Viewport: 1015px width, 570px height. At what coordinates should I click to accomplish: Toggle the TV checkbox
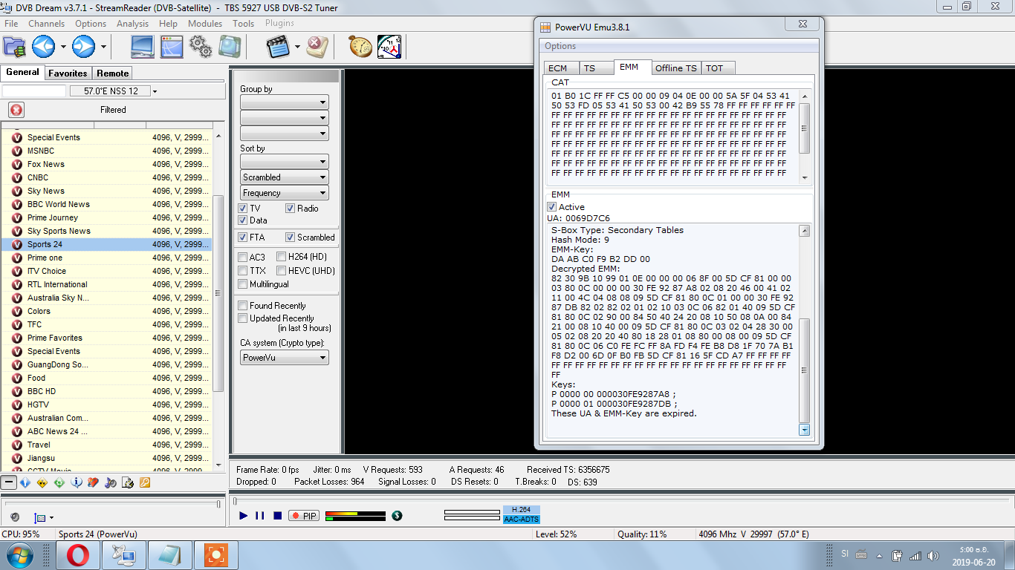coord(243,209)
